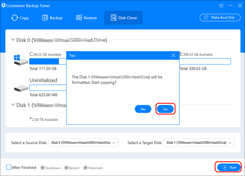Click No in the Tips dialog
Image resolution: width=245 pixels, height=176 pixels.
tap(143, 109)
